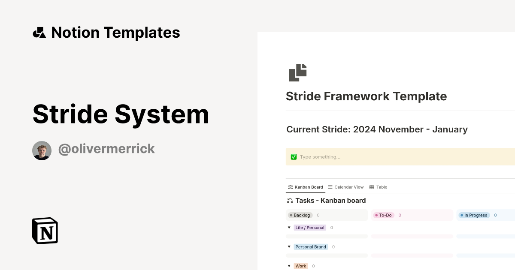
Task: Collapse the Work group
Action: click(x=289, y=266)
